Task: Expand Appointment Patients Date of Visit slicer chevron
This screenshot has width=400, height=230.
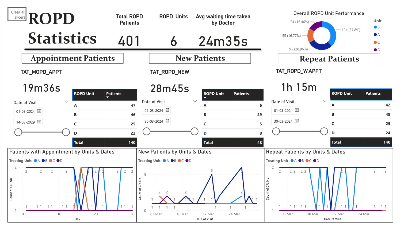Action: point(66,102)
